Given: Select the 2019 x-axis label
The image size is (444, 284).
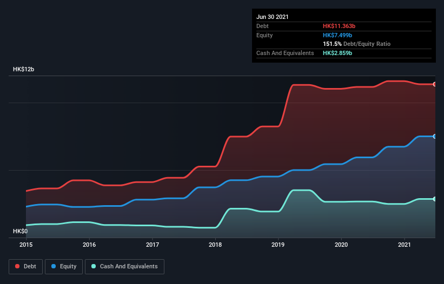Looking at the screenshot, I should tap(278, 245).
